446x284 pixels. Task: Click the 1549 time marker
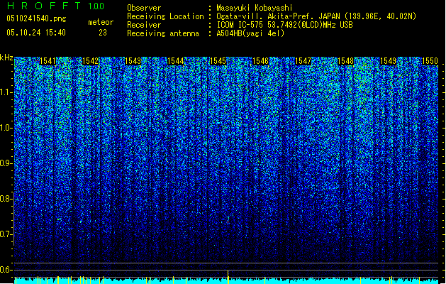(388, 61)
